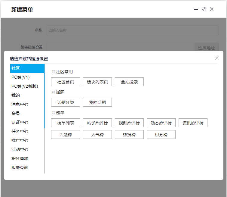This screenshot has height=197, width=227.
Task: Choose the 积分榜 button
Action: tap(161, 134)
